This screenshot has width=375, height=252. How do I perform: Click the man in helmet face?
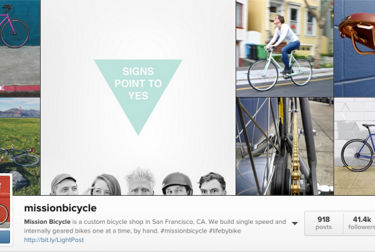pos(177,184)
